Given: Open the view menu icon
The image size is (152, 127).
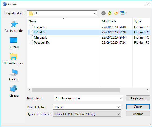Looking at the screenshot, I should pyautogui.click(x=123, y=13).
